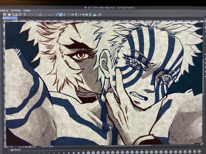Click the canvas horizontal scrollbar

point(127,146)
